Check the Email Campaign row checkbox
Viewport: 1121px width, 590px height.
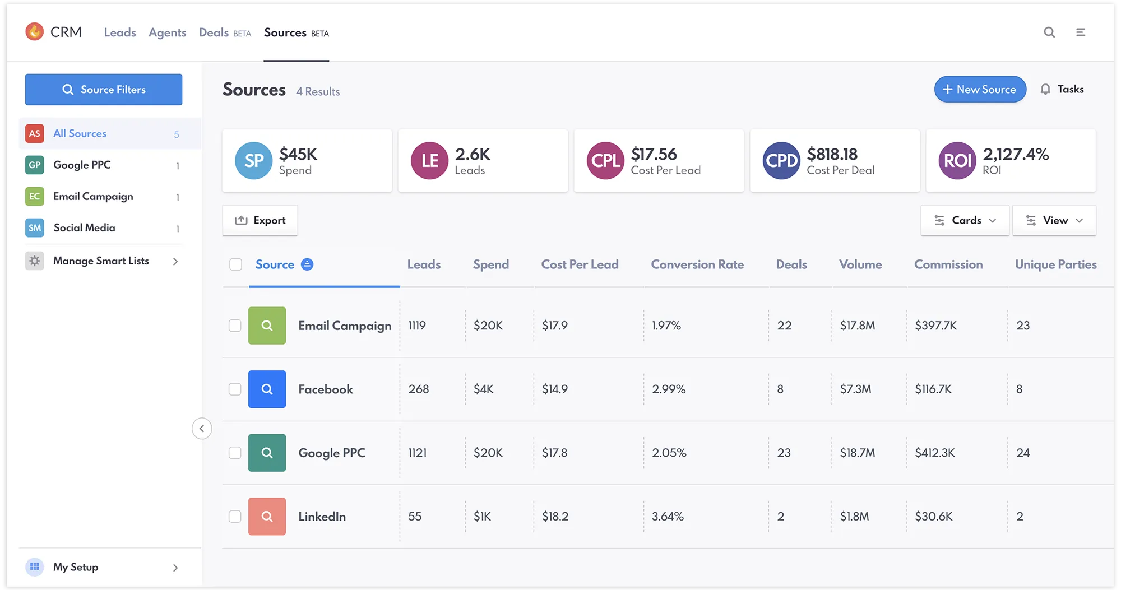[235, 325]
